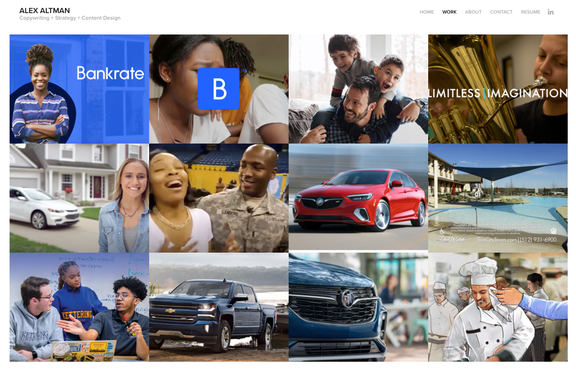
Task: View the RESUME page
Action: (x=531, y=12)
